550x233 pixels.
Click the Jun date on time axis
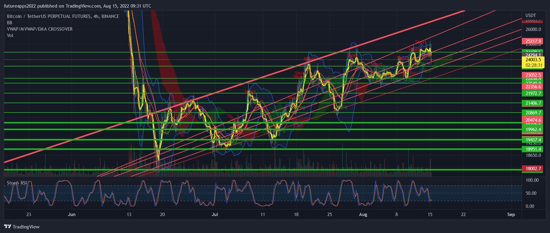point(71,214)
